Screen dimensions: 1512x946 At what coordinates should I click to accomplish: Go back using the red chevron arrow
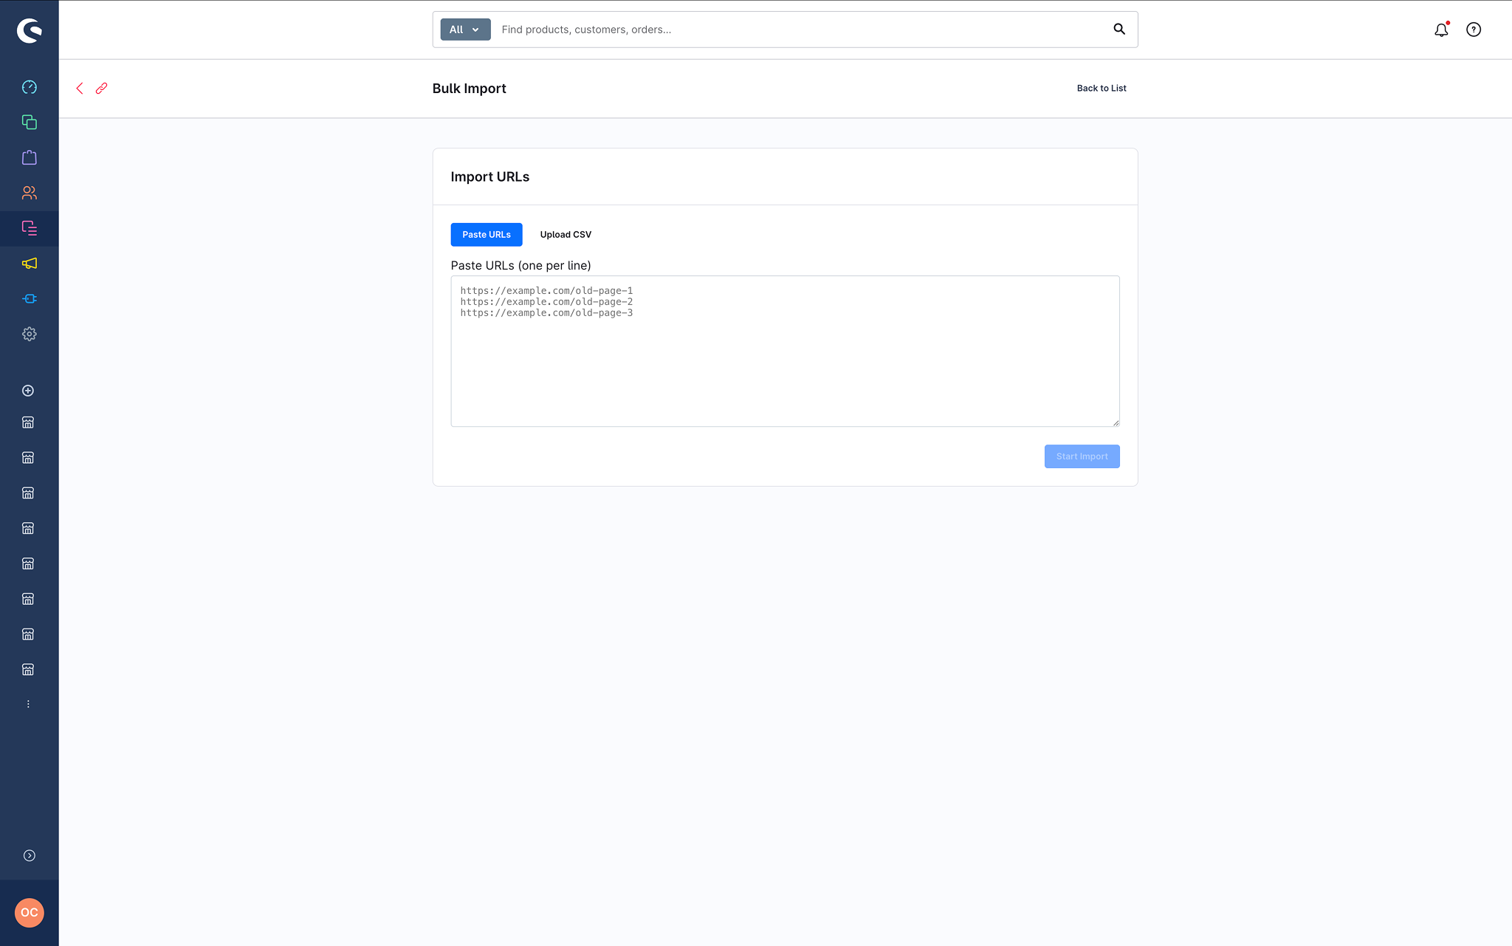(x=80, y=89)
